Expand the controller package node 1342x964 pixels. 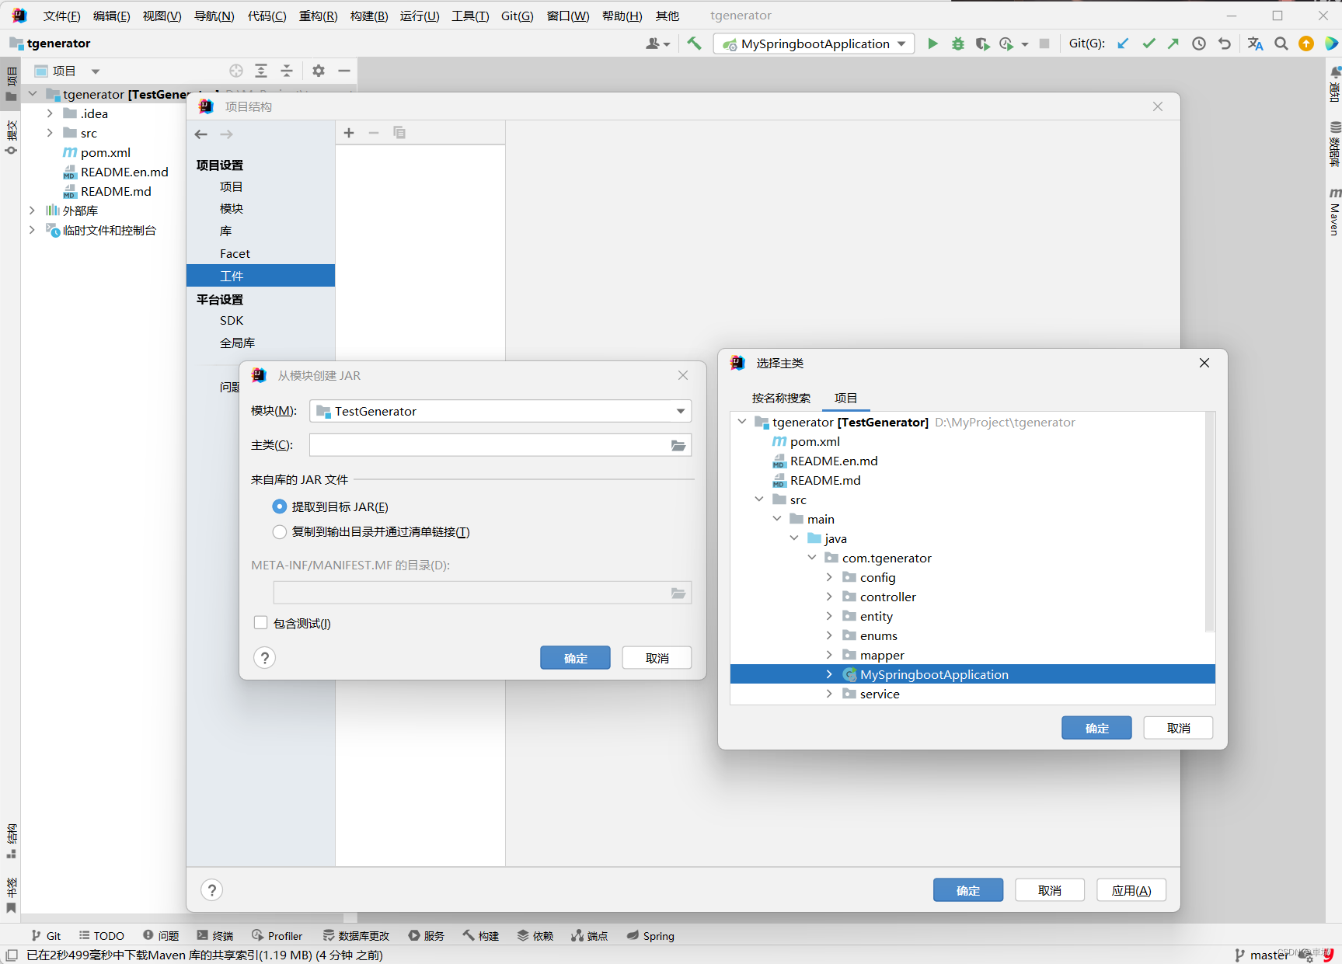click(829, 597)
